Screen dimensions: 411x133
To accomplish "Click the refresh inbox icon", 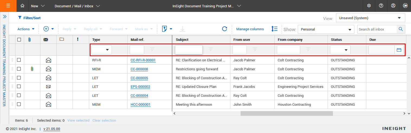I will coord(224,29).
